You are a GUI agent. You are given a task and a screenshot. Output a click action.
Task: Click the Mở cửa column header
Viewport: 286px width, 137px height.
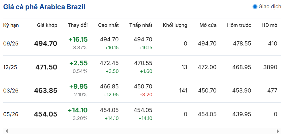(208, 25)
